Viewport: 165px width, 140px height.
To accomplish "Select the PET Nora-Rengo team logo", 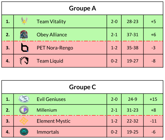I will tap(25, 47).
